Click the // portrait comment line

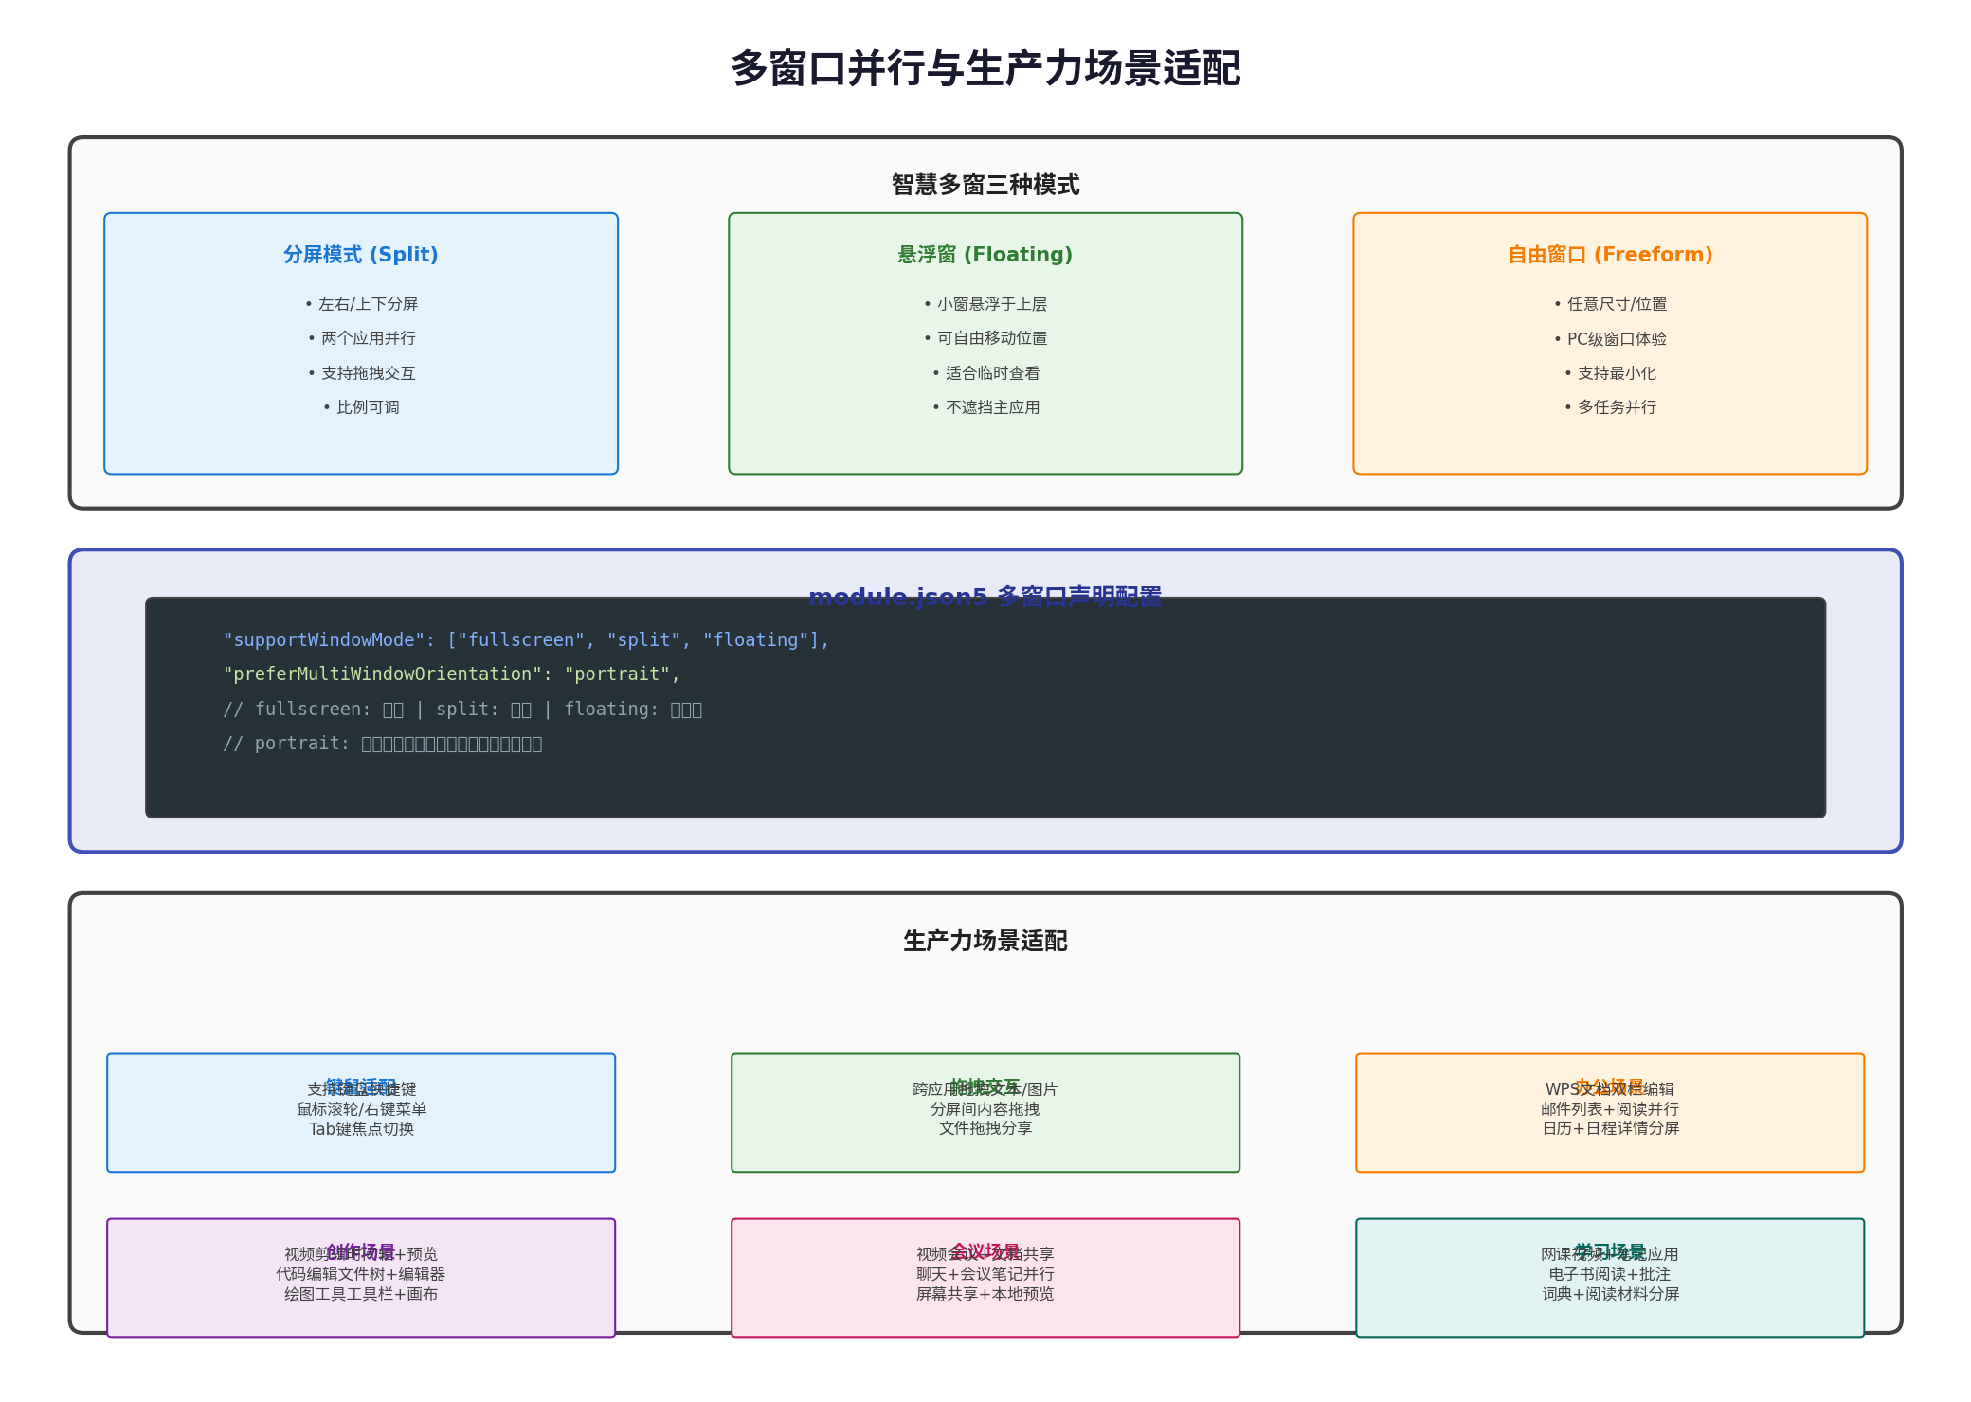click(383, 744)
